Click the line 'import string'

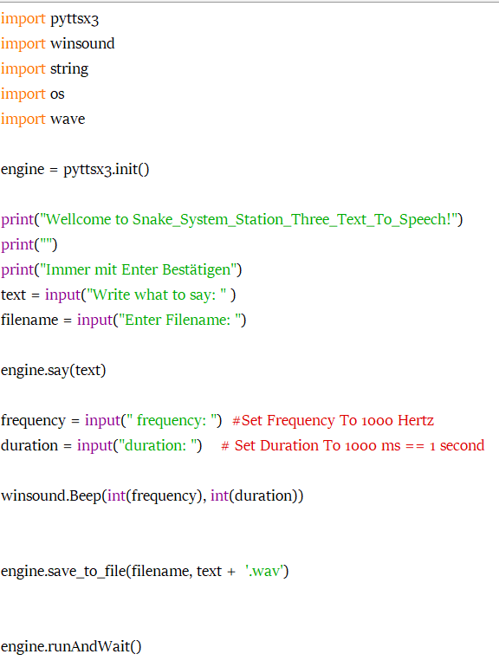pyautogui.click(x=45, y=69)
